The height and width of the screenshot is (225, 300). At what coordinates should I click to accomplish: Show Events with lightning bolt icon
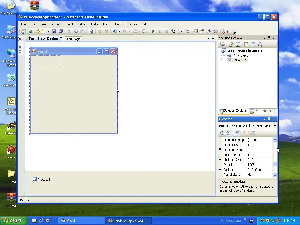(244, 133)
